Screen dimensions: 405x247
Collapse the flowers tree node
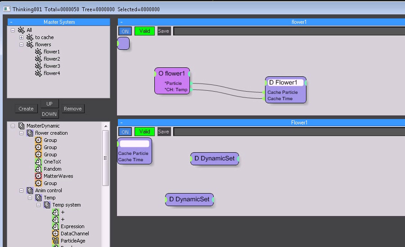pos(21,44)
